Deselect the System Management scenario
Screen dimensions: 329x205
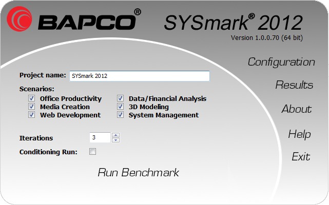click(x=121, y=115)
